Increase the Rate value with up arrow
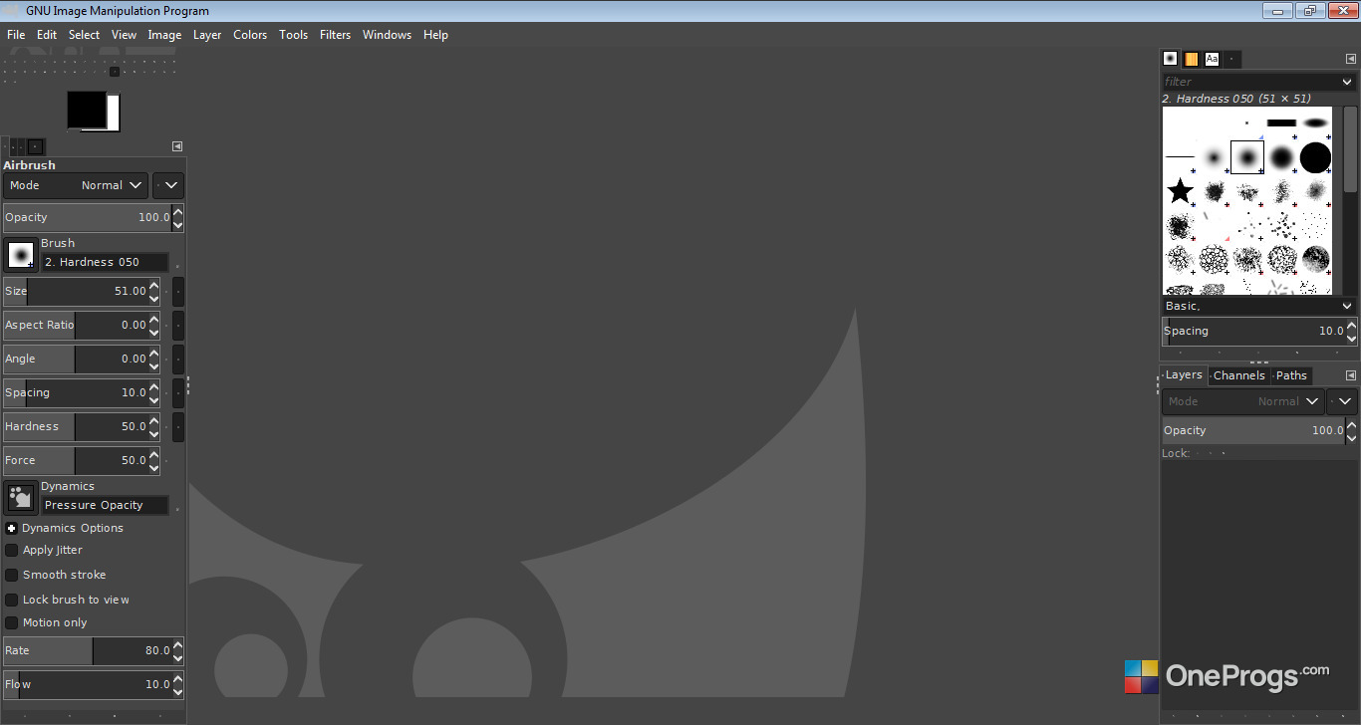 [x=178, y=645]
